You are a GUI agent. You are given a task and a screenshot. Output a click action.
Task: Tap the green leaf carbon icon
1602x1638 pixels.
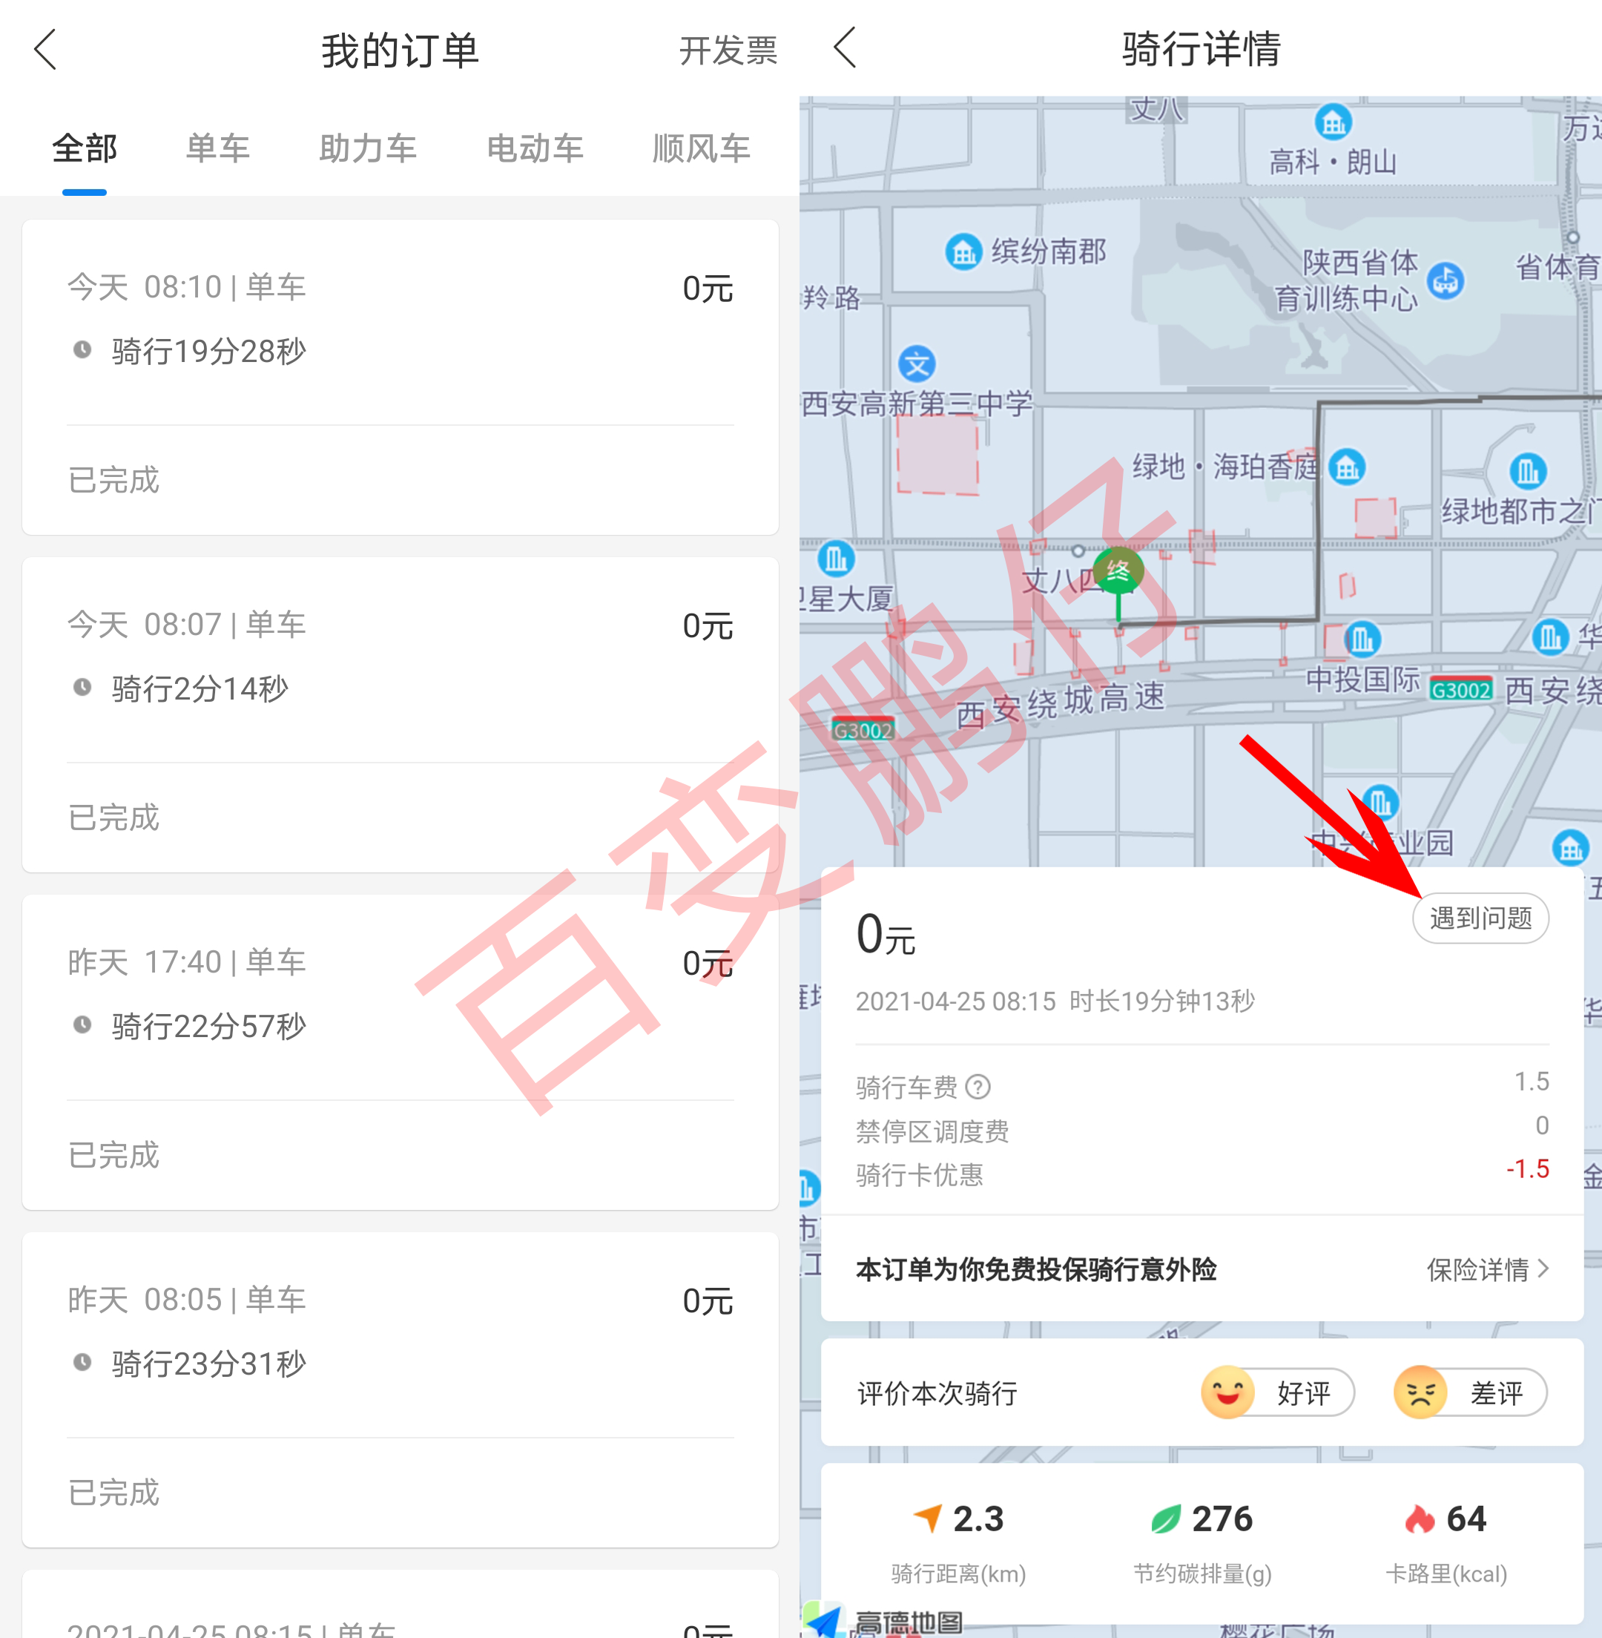pos(1166,1519)
